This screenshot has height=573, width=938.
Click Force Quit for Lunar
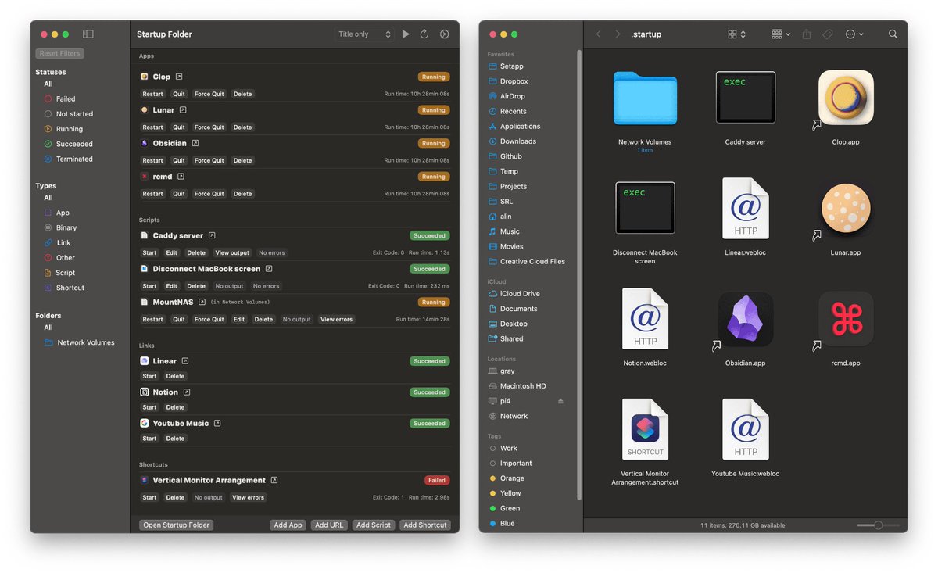coord(209,127)
